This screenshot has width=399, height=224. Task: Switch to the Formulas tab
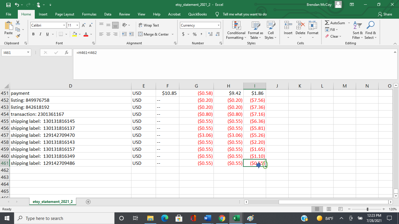tap(89, 14)
